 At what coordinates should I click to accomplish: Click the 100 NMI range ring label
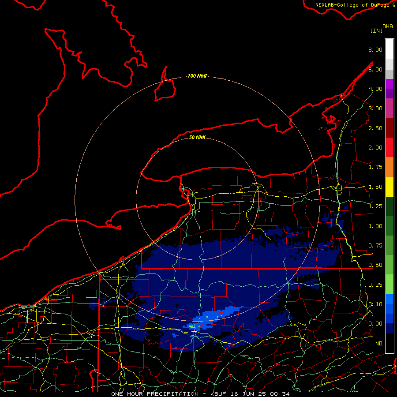coord(197,76)
